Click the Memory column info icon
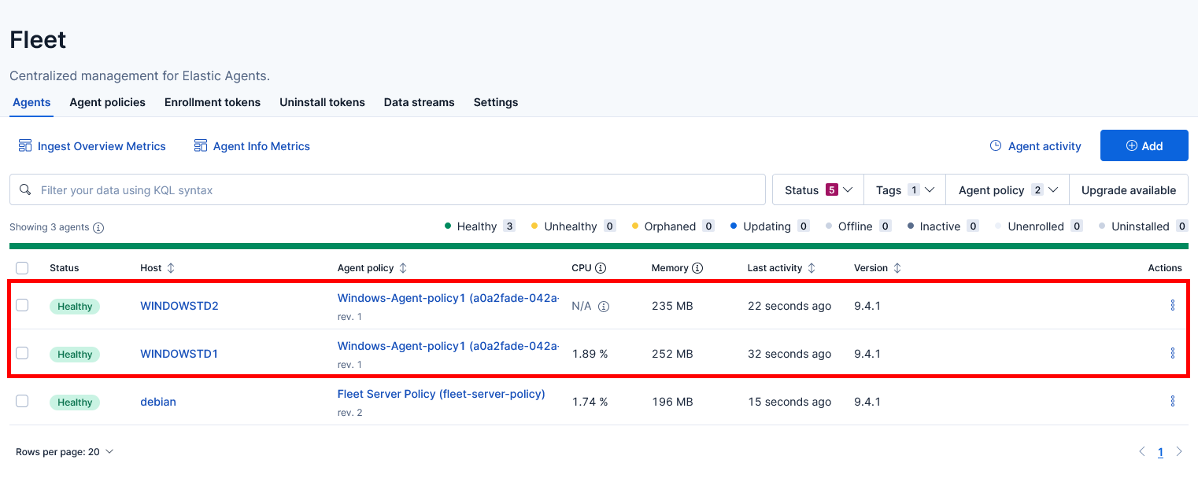Image resolution: width=1198 pixels, height=489 pixels. point(697,268)
